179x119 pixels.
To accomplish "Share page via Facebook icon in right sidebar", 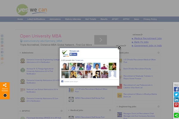I will pyautogui.click(x=176, y=89).
